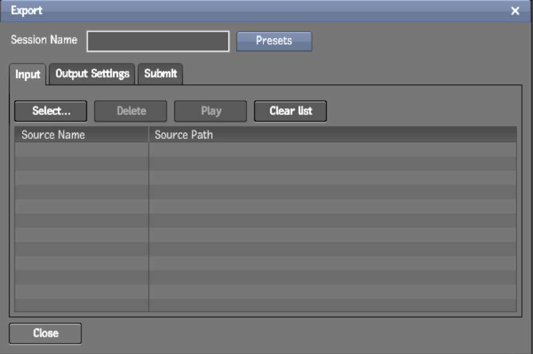Image resolution: width=533 pixels, height=354 pixels.
Task: Click the Delete button
Action: tap(131, 111)
